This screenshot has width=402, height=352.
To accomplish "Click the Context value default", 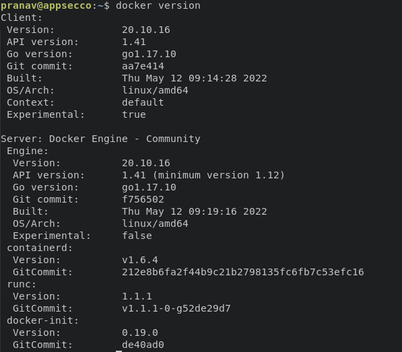I will (143, 102).
